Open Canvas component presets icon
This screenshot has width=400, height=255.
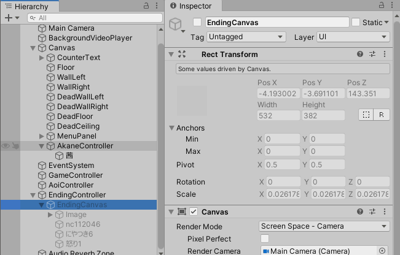tap(372, 211)
